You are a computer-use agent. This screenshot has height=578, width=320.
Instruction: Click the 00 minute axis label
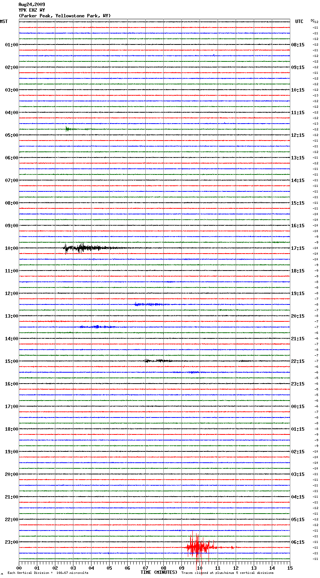point(19,568)
